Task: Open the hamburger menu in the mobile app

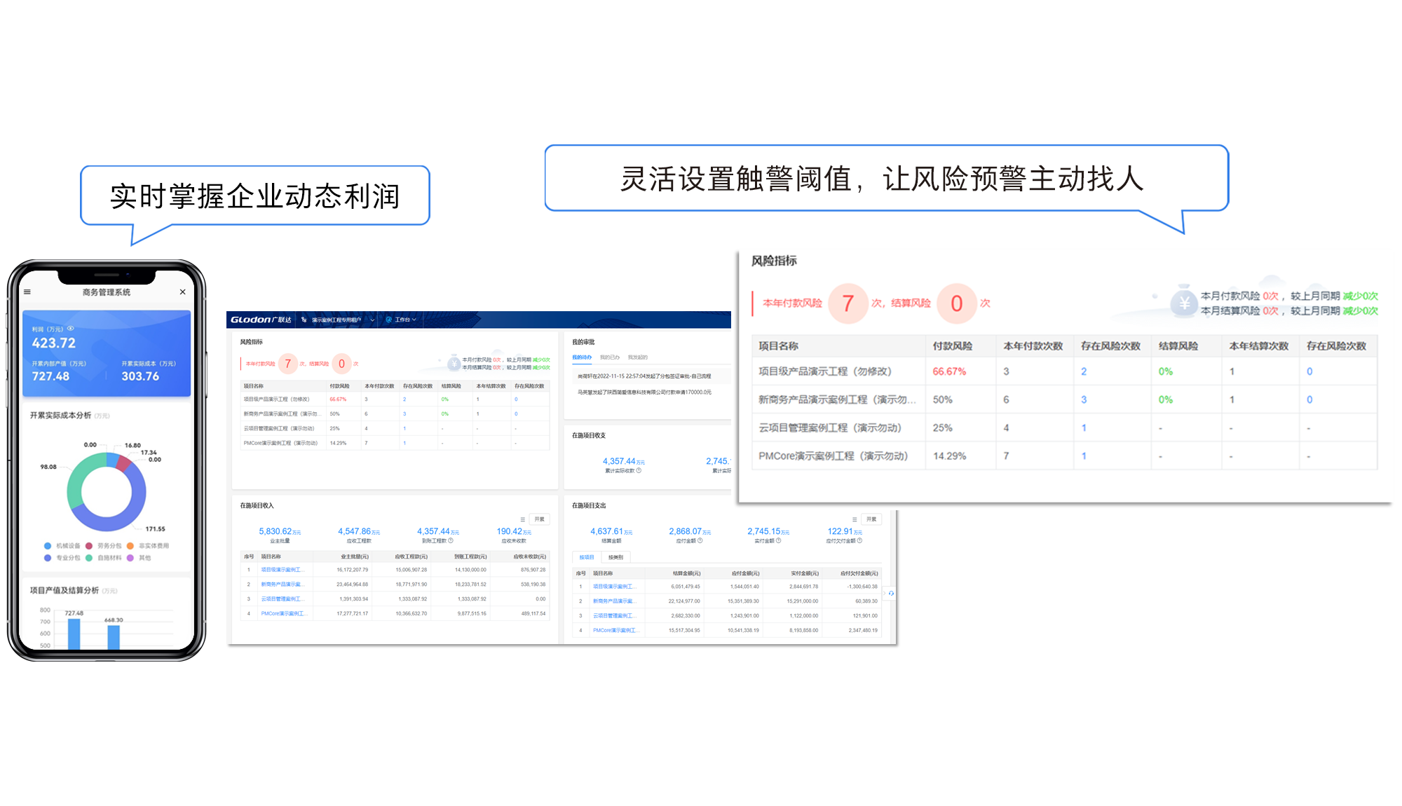Action: 27,292
